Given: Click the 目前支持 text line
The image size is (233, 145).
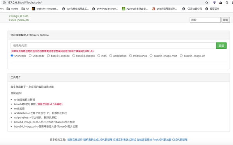Looking at the screenshot, I should (16, 93).
